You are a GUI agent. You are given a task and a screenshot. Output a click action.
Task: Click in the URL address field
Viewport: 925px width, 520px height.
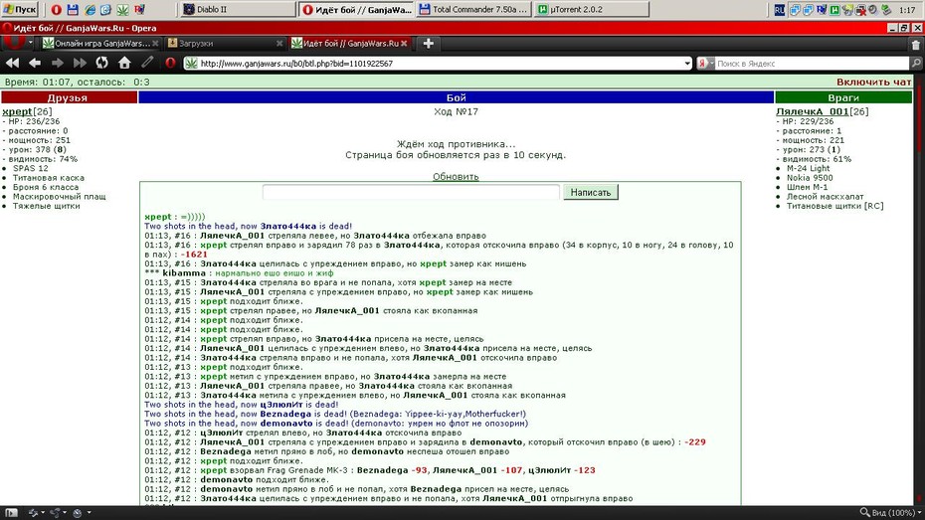(440, 63)
